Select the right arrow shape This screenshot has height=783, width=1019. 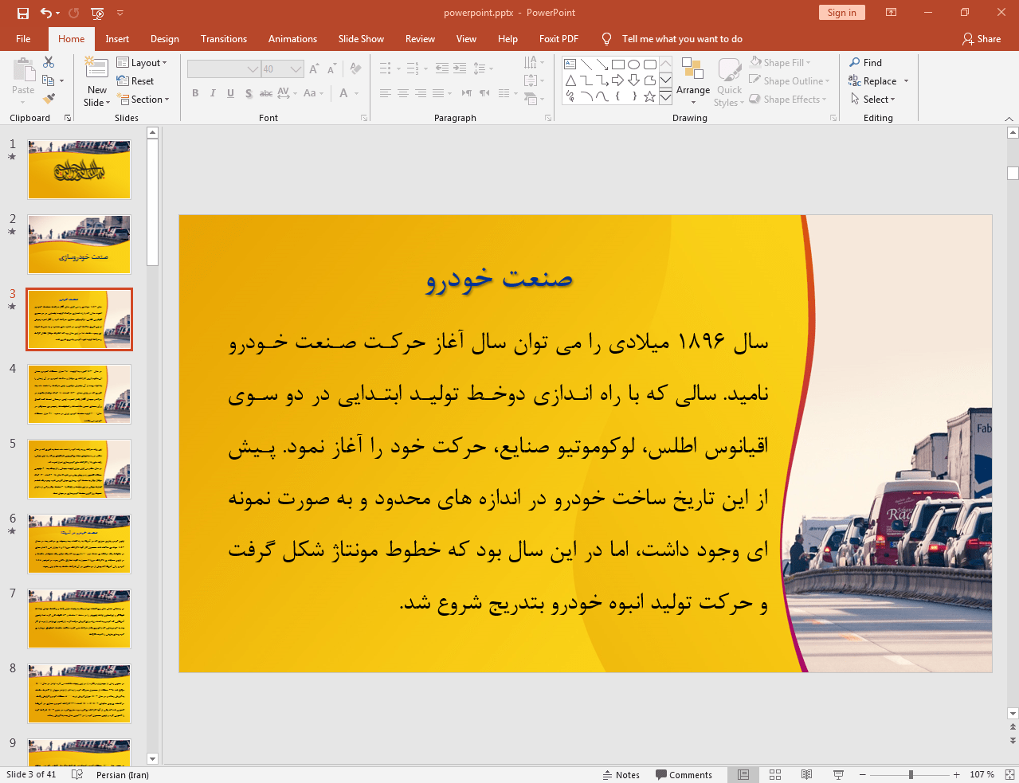click(x=618, y=80)
